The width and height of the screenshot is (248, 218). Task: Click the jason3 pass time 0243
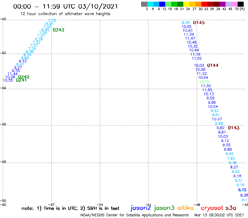[x=58, y=30]
